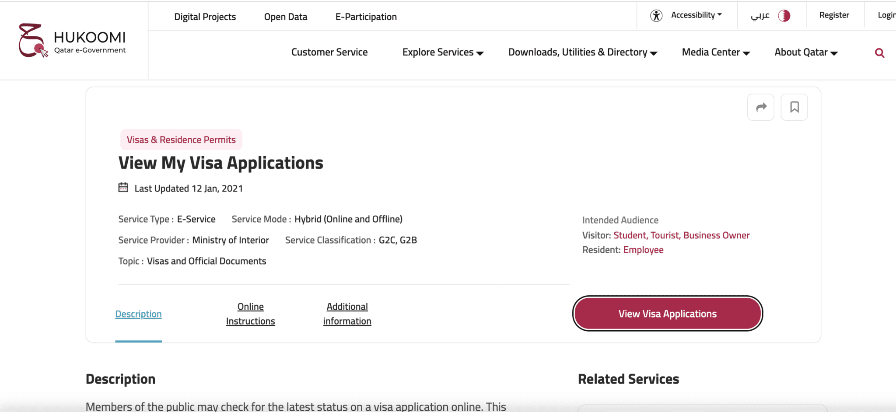The image size is (896, 416).
Task: Select the Description tab
Action: tap(138, 314)
